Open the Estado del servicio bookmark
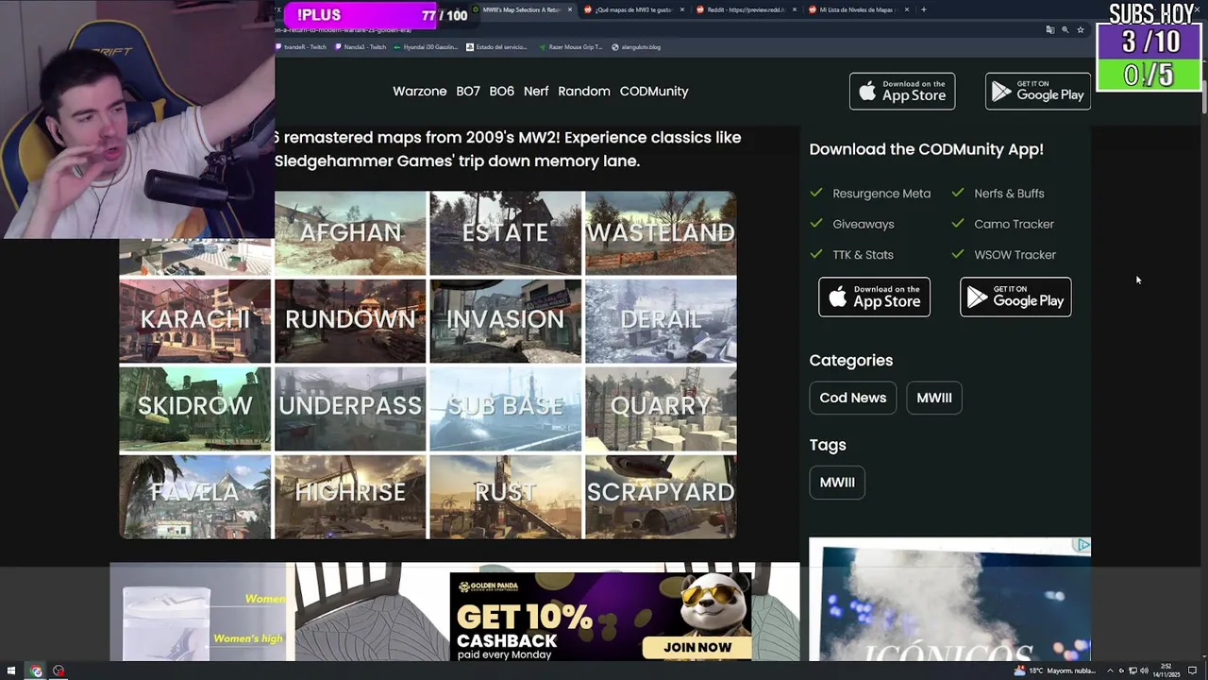 (497, 46)
